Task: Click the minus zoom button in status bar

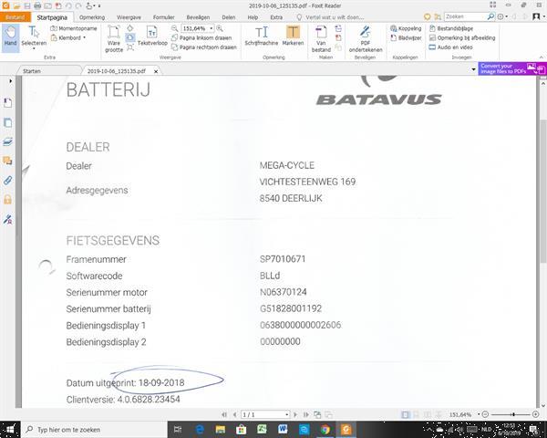Action: 485,414
